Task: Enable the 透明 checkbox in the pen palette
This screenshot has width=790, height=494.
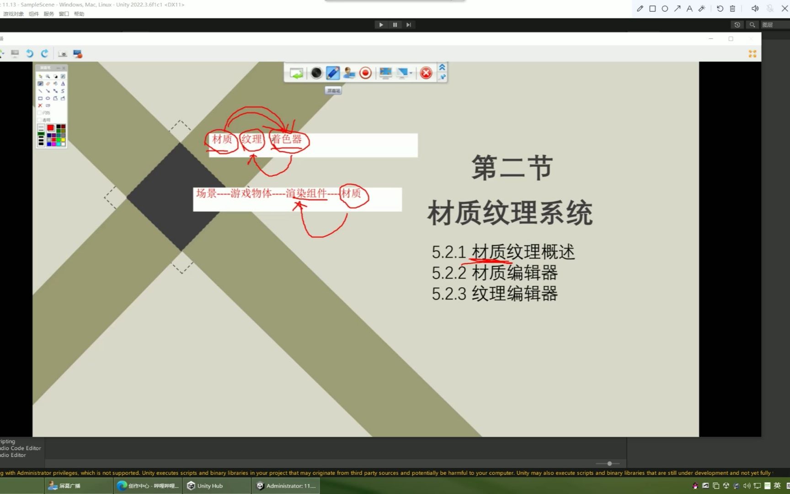Action: pyautogui.click(x=39, y=120)
